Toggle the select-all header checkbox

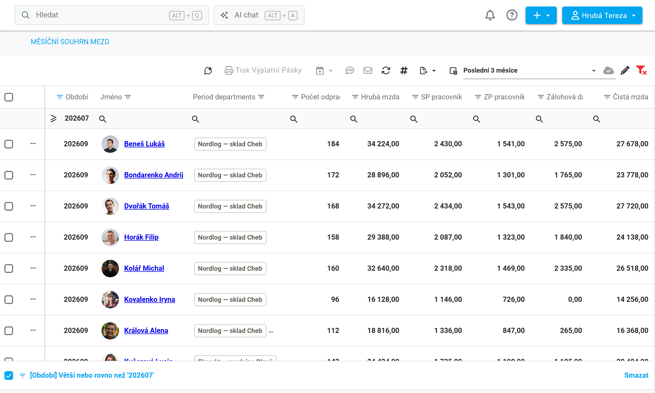9,97
